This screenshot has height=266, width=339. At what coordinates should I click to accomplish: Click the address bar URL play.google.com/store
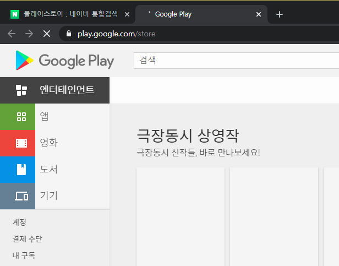(116, 34)
